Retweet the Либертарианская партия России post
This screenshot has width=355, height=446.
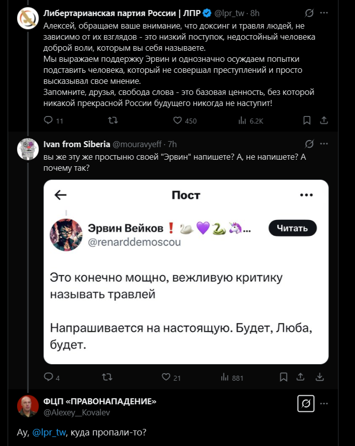point(113,121)
